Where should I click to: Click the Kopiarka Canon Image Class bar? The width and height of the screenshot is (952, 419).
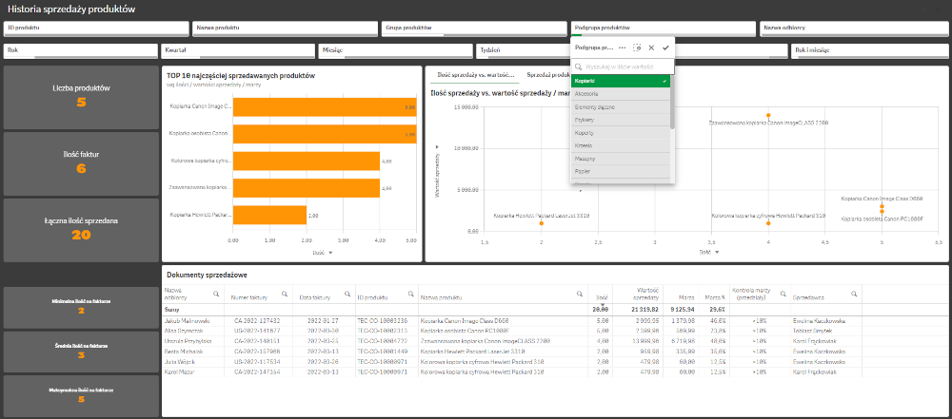pyautogui.click(x=325, y=107)
